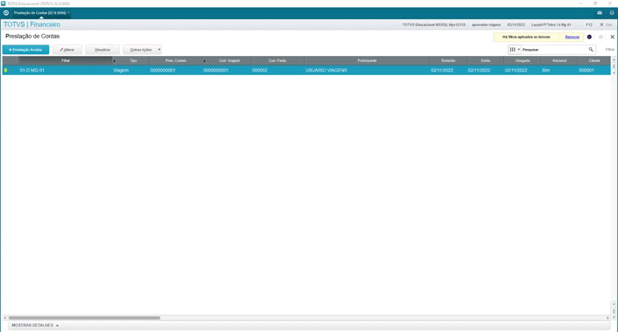Click the TOTVS home icon beside the tab
The height and width of the screenshot is (332, 618).
coord(6,13)
